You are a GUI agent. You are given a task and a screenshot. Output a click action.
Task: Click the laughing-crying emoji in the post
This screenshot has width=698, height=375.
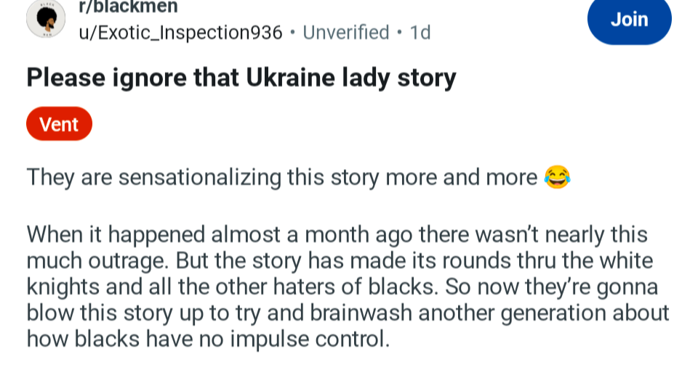(x=557, y=177)
